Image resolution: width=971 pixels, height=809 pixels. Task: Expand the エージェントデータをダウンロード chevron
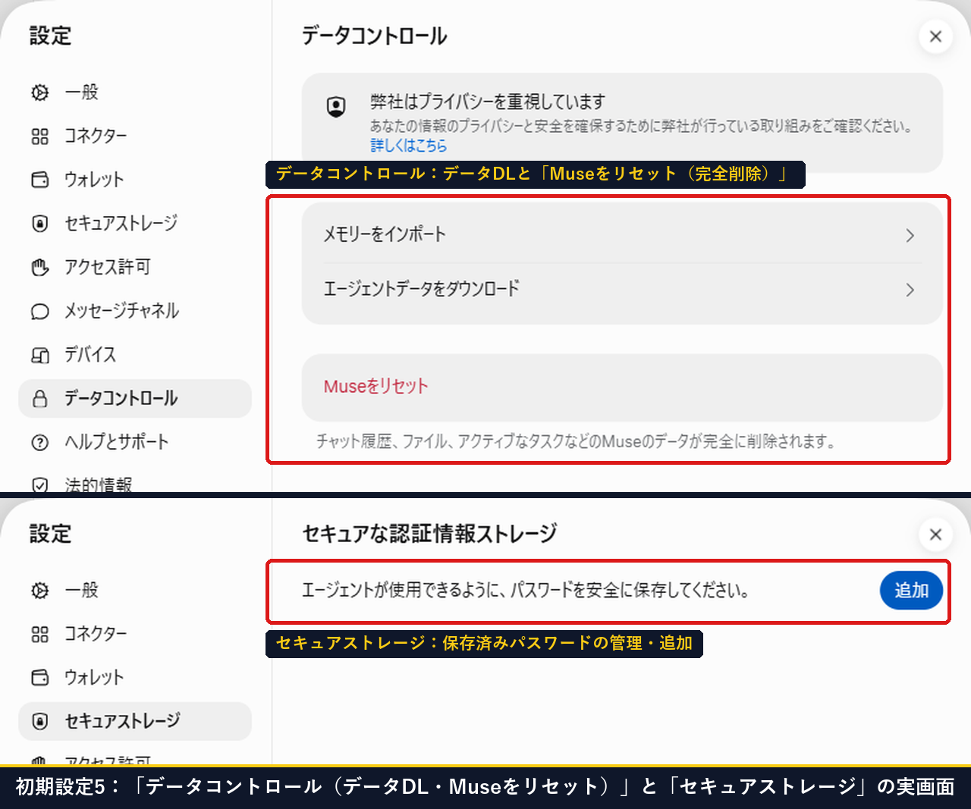click(x=910, y=290)
